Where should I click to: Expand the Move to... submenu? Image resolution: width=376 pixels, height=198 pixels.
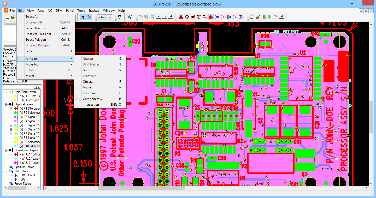click(x=46, y=64)
